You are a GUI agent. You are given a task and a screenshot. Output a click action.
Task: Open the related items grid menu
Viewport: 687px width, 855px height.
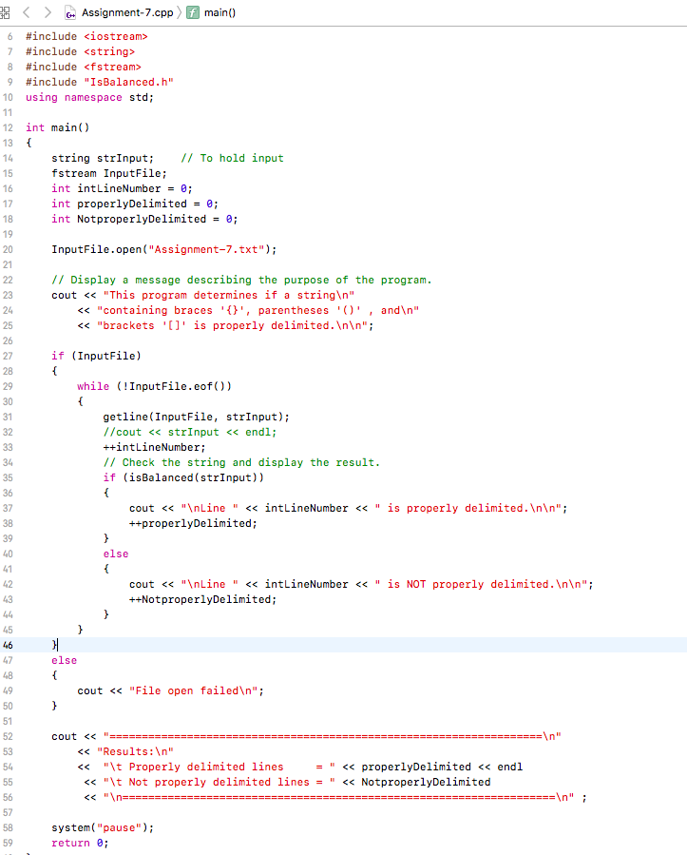click(5, 12)
